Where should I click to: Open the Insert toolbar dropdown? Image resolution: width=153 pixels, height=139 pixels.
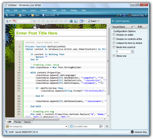pos(93,21)
